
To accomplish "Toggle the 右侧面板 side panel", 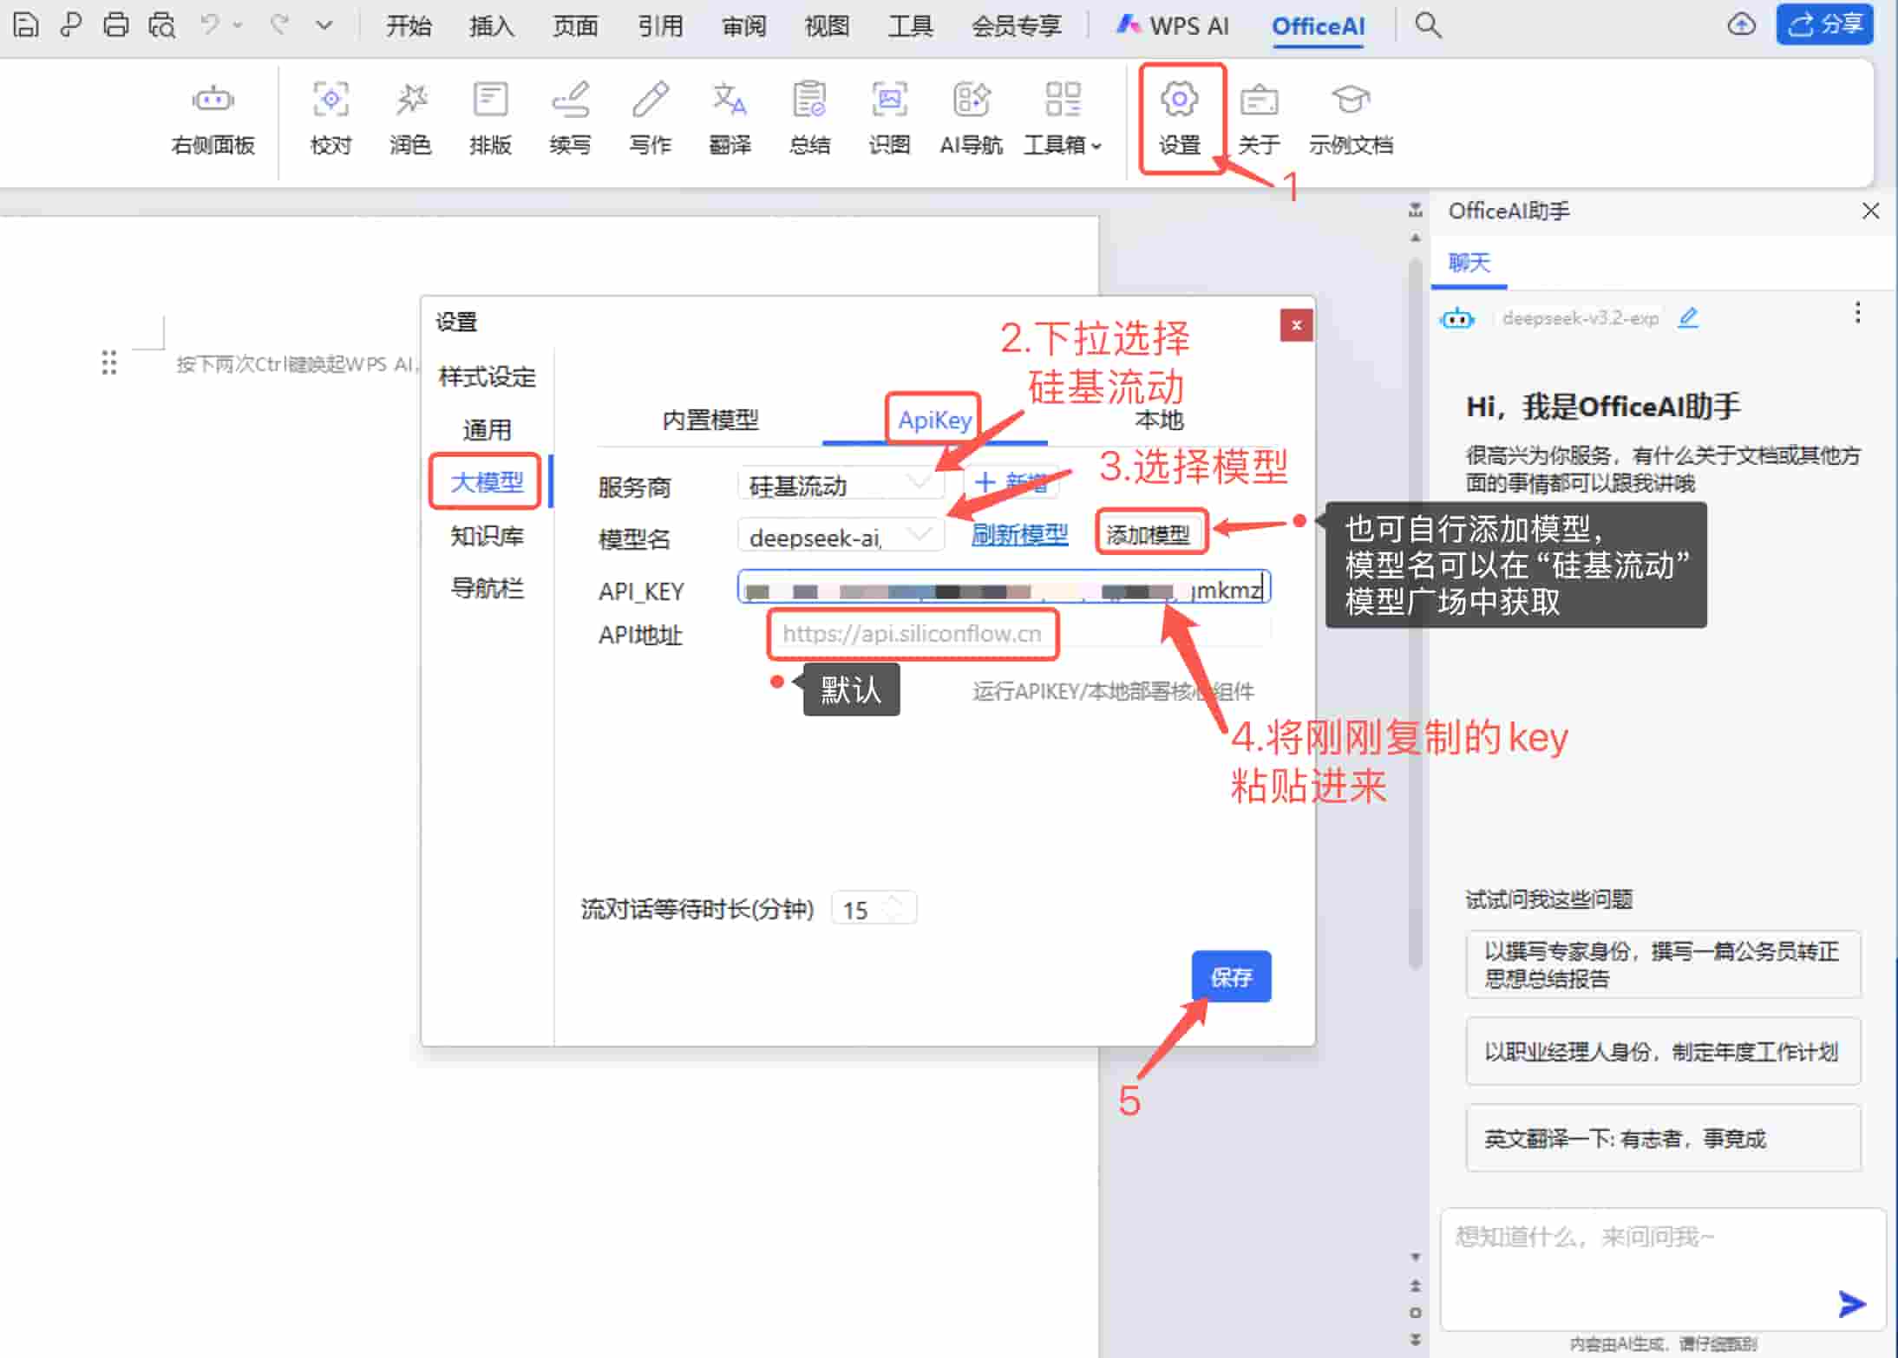I will (x=213, y=117).
